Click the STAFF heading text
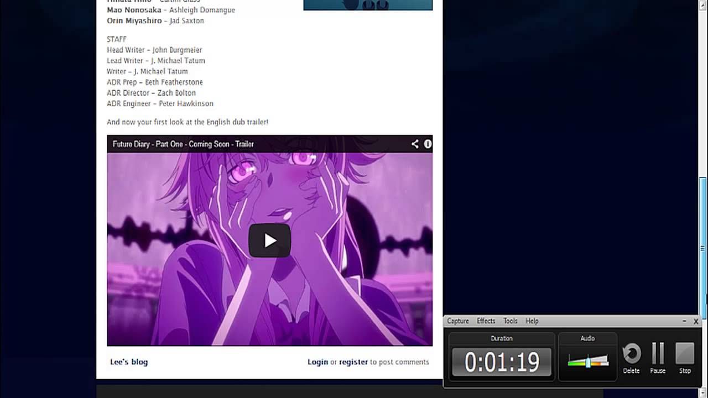 [117, 39]
